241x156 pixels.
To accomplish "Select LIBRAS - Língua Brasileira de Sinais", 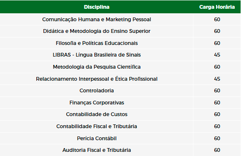I will [96, 55].
